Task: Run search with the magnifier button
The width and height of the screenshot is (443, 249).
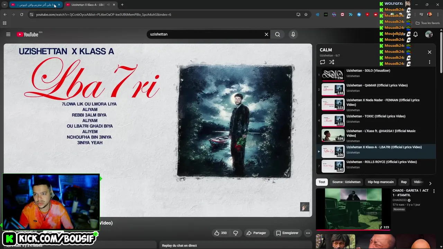Action: 278,34
